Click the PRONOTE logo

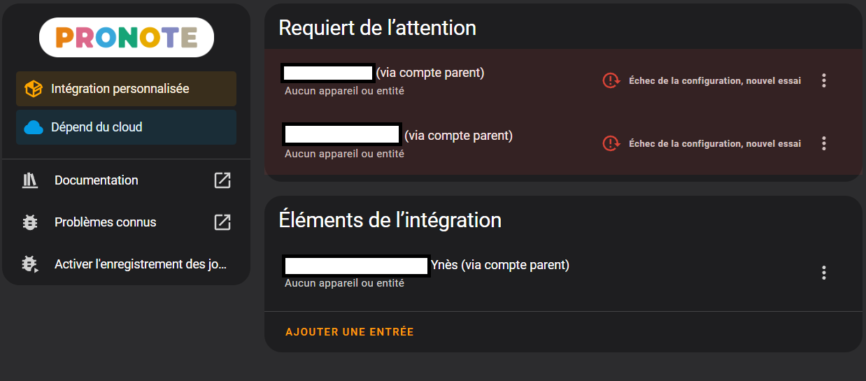click(x=127, y=37)
